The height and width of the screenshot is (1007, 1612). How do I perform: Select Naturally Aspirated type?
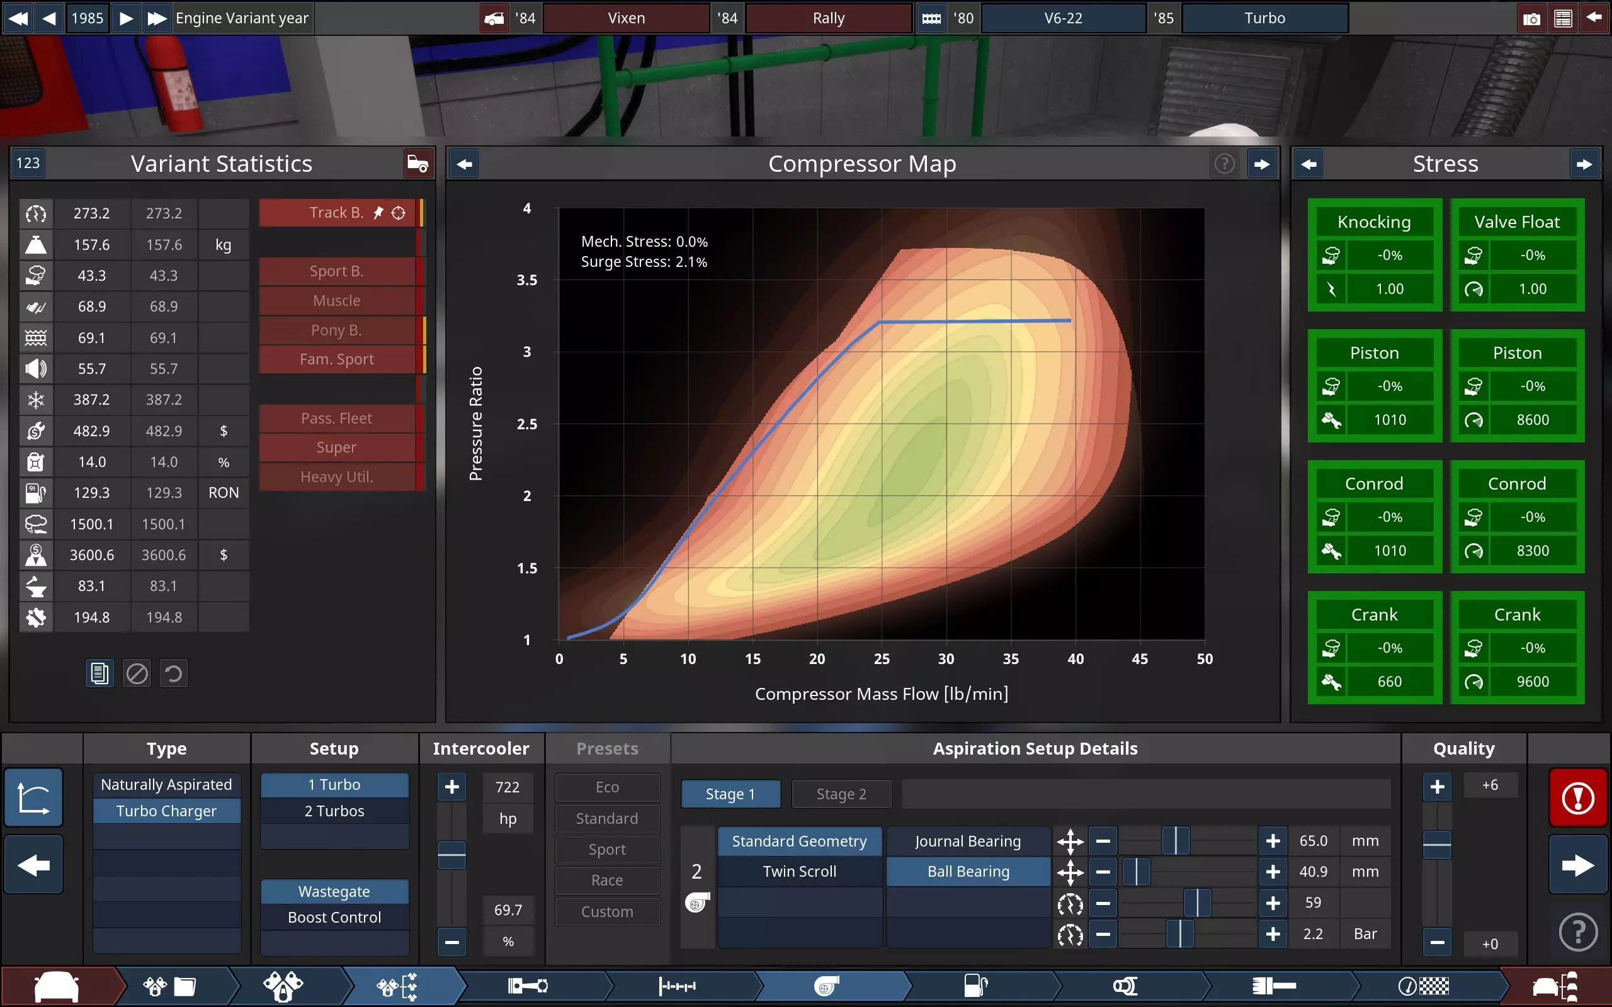coord(166,785)
